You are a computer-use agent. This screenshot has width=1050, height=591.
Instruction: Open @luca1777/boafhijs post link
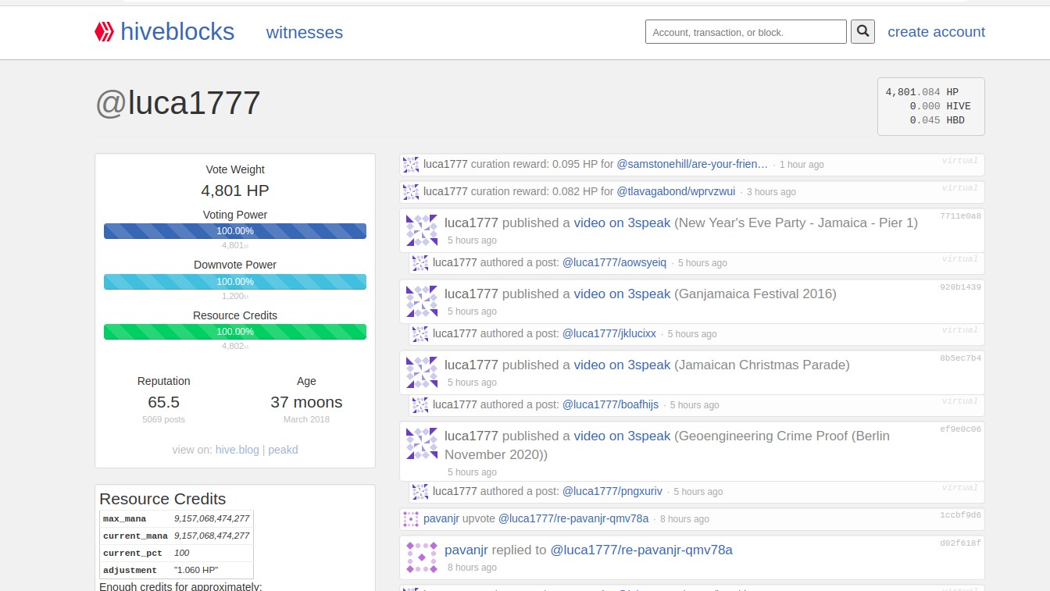[x=610, y=405]
